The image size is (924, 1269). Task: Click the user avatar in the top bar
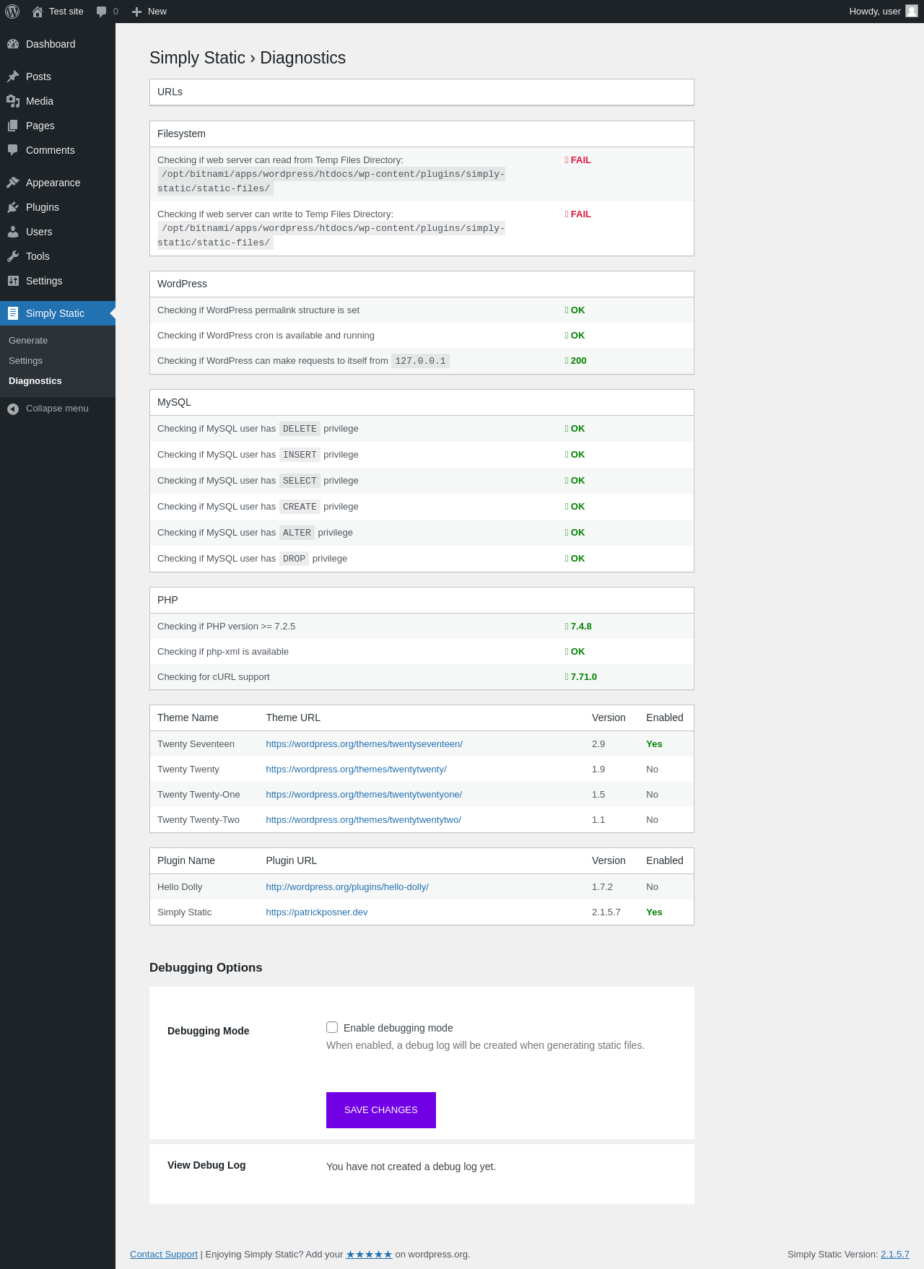[912, 11]
